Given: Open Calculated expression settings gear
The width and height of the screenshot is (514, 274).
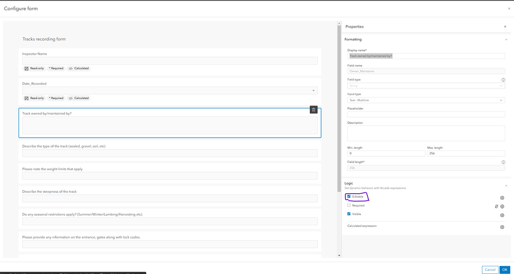Looking at the screenshot, I should [502, 227].
